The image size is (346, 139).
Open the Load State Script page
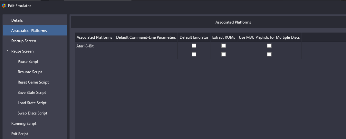[x=35, y=103]
